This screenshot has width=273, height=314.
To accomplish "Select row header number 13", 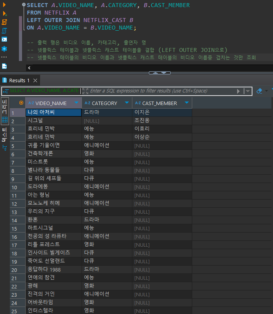I will [18, 212].
